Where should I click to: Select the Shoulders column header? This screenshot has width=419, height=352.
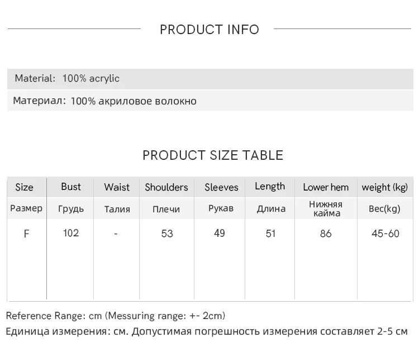(x=166, y=187)
